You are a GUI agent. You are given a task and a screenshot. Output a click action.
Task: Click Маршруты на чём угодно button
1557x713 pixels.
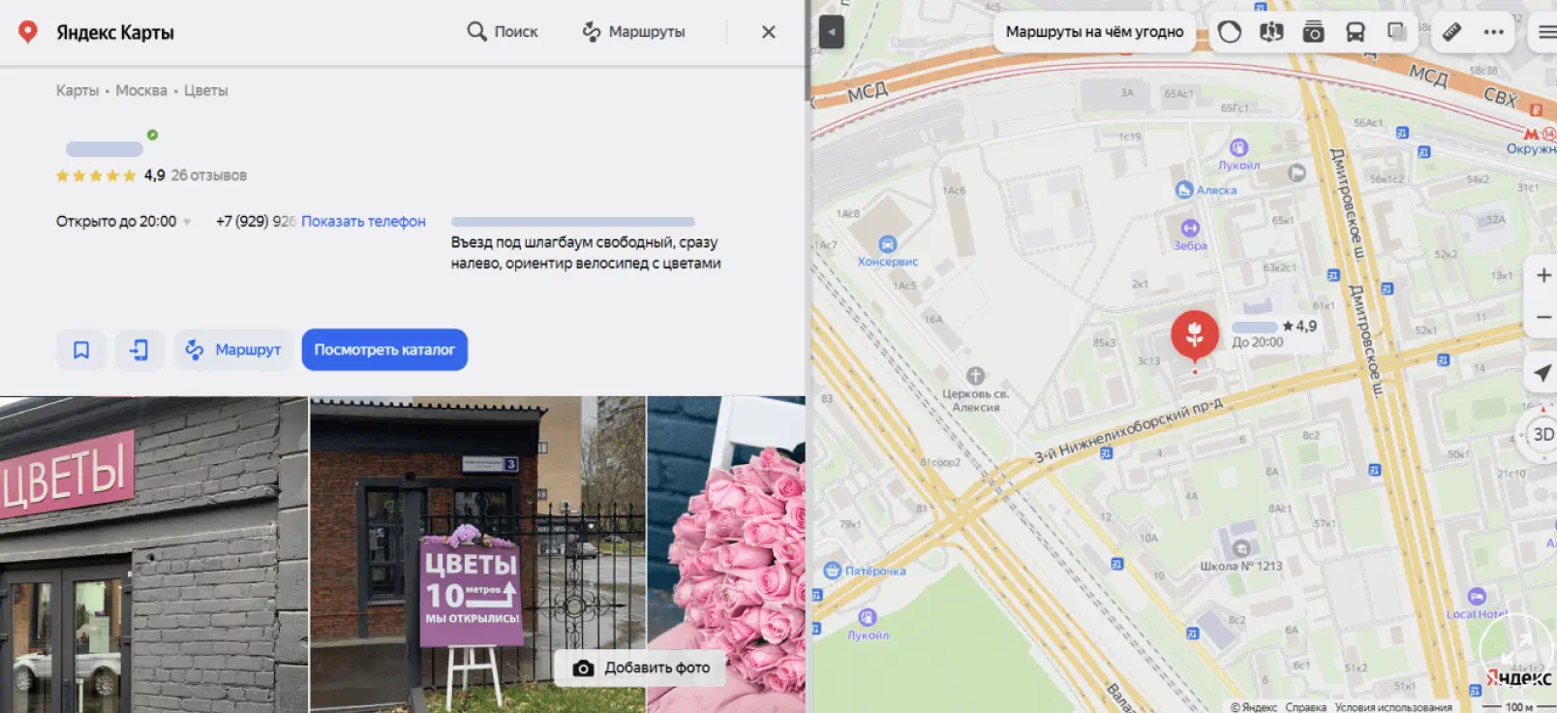pyautogui.click(x=1094, y=32)
